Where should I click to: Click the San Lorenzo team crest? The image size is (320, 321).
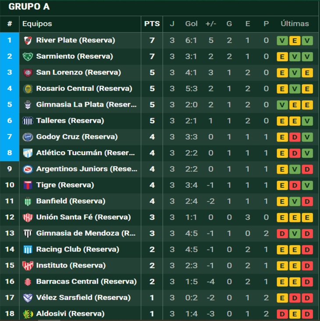click(28, 72)
